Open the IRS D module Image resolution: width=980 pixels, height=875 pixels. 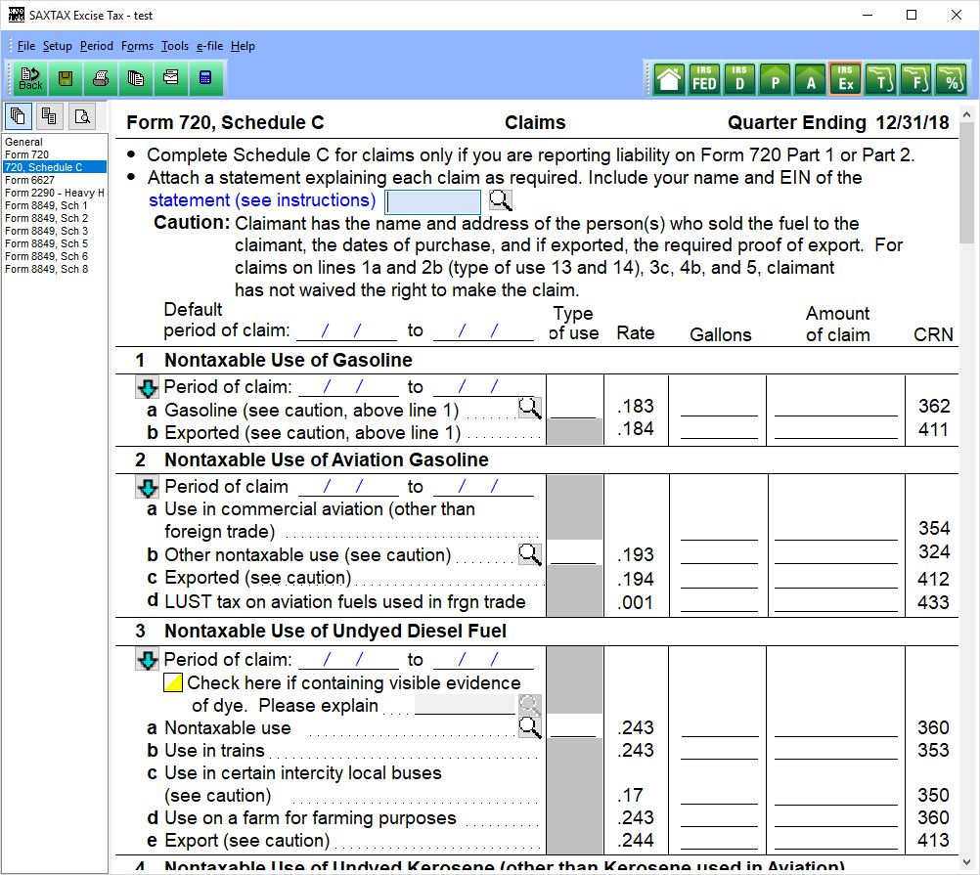click(x=739, y=79)
